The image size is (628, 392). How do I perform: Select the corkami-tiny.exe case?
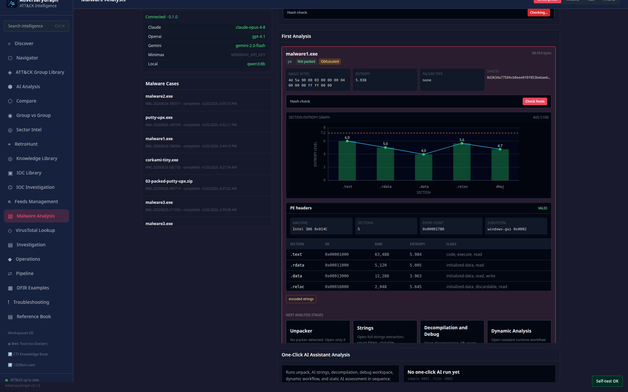pos(206,164)
